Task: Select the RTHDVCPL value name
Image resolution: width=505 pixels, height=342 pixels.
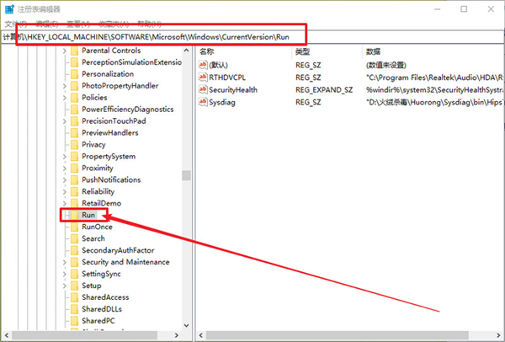Action: click(227, 77)
